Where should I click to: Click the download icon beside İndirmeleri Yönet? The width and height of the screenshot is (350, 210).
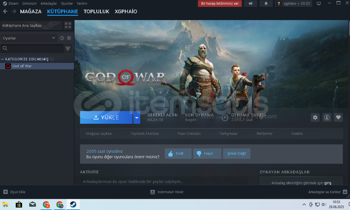tap(153, 192)
